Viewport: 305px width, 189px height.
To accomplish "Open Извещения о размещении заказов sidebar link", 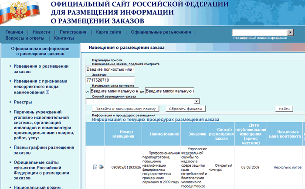I will [x=41, y=69].
